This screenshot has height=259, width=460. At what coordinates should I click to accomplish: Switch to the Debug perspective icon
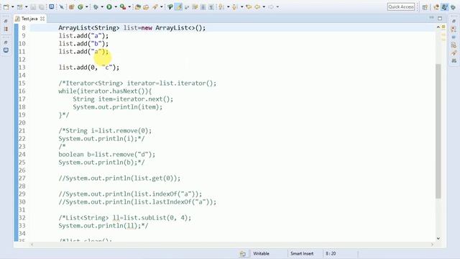point(453,7)
